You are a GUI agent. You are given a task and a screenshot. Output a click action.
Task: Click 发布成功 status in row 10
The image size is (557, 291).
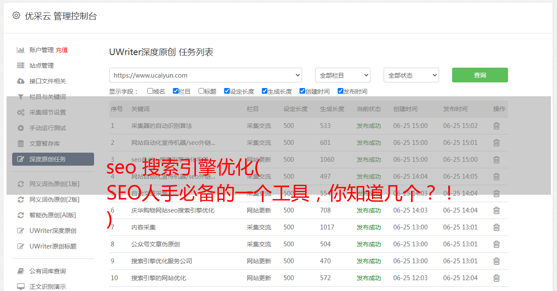pyautogui.click(x=369, y=278)
